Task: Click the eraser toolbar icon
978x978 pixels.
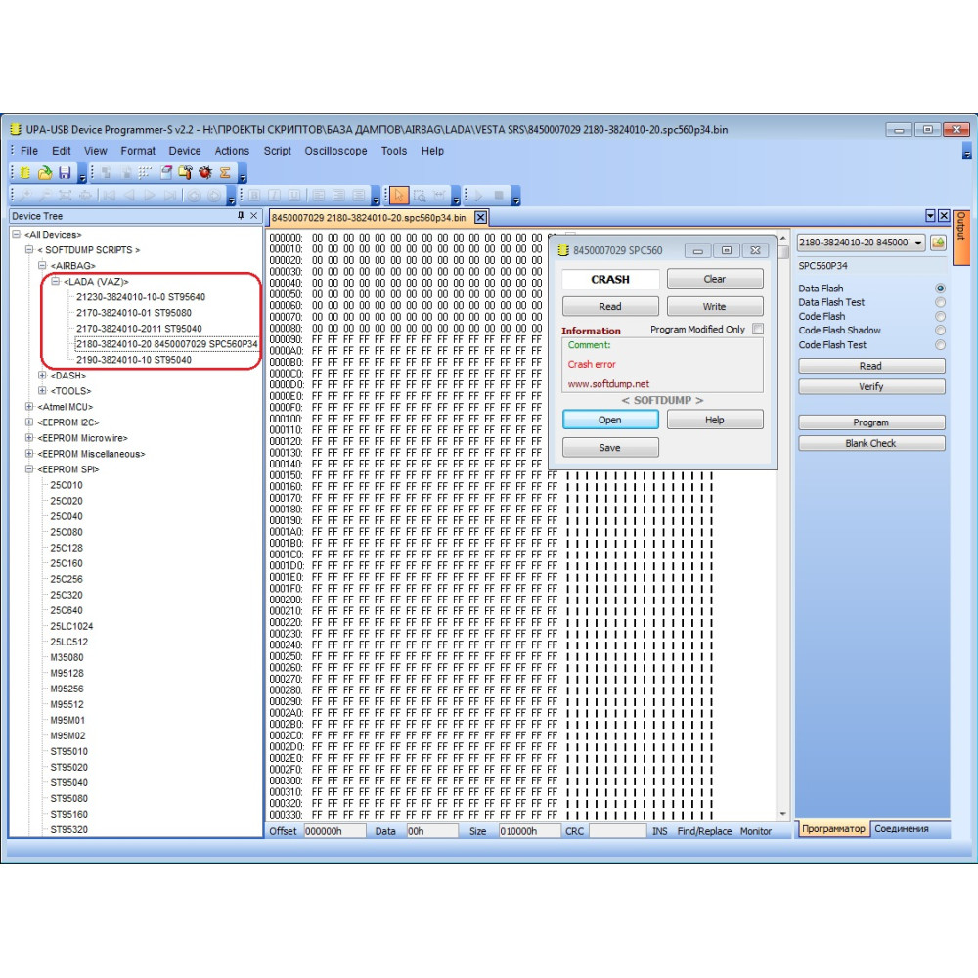Action: pyautogui.click(x=166, y=173)
